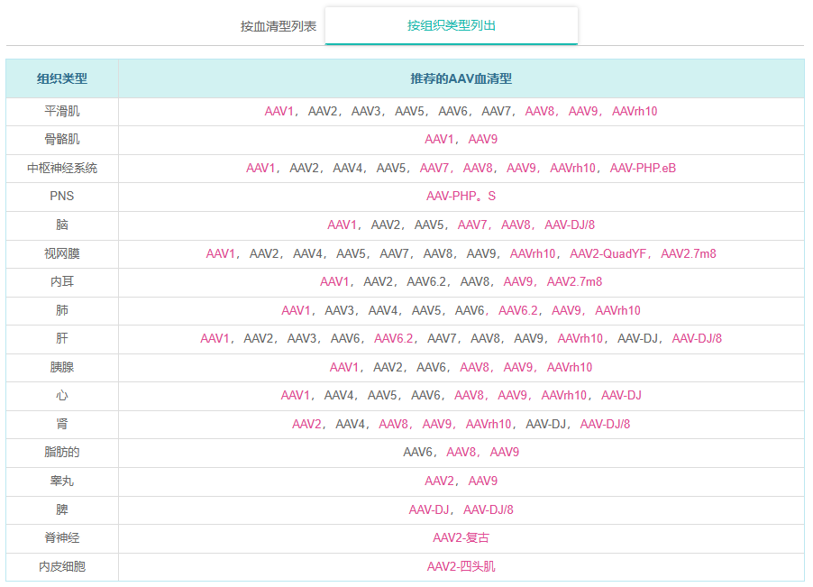The height and width of the screenshot is (587, 813).
Task: Select the 按组织类型列出 tab
Action: pos(451,25)
